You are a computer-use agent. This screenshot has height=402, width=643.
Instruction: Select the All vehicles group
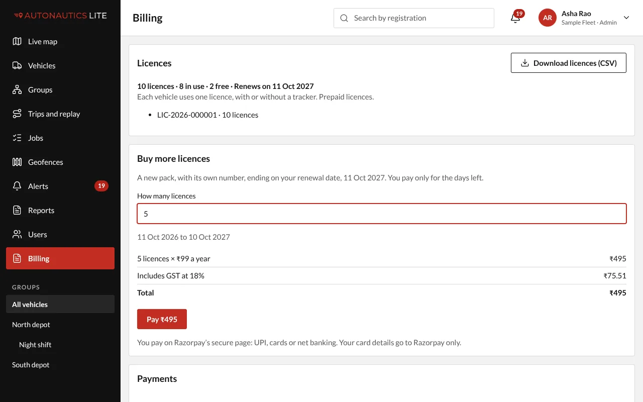click(x=60, y=304)
